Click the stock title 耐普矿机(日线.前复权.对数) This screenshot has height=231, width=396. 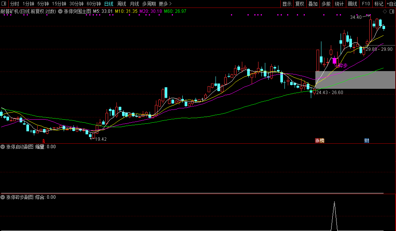[x=28, y=11]
